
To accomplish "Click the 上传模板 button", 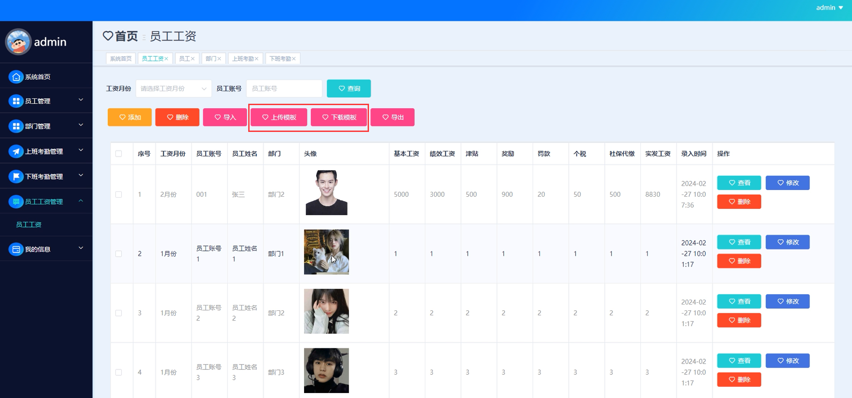I will pos(279,117).
